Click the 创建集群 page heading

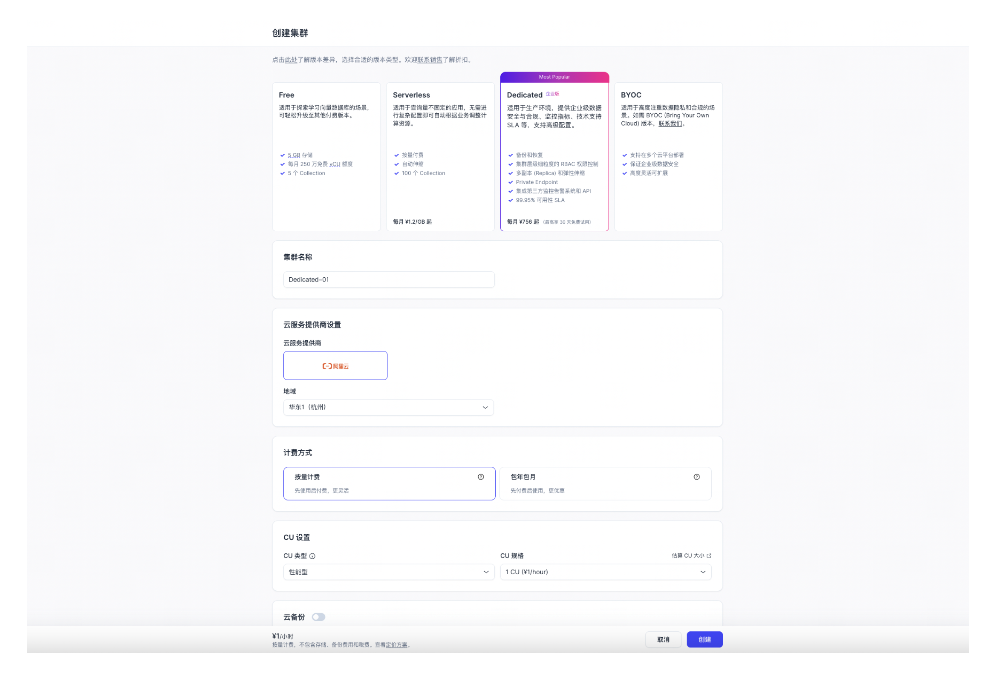click(290, 33)
